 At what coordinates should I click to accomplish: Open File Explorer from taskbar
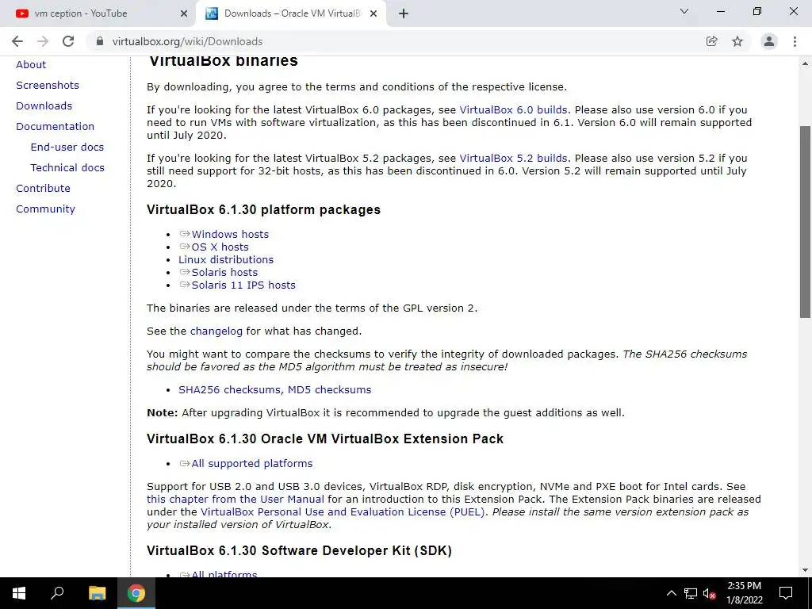point(97,593)
